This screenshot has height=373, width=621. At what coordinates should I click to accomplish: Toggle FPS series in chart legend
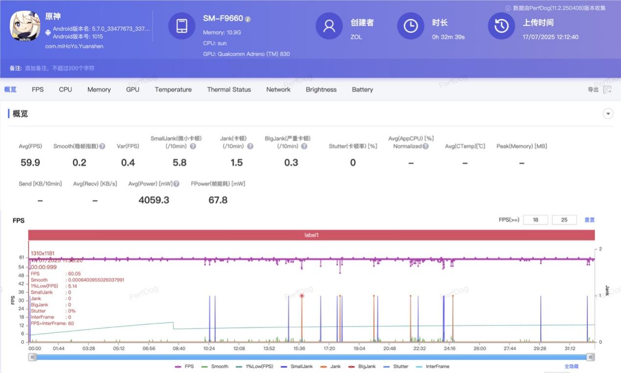point(184,366)
